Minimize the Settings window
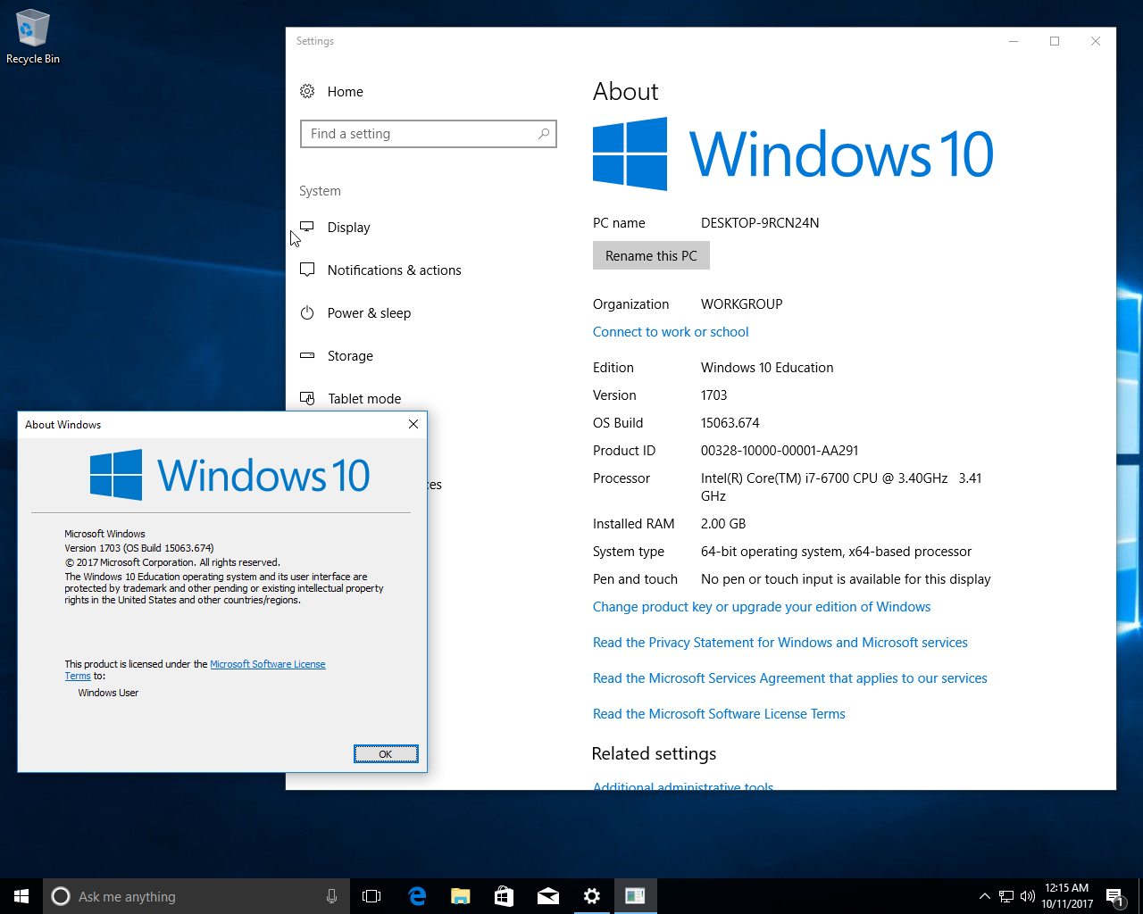This screenshot has width=1143, height=914. (x=1014, y=41)
